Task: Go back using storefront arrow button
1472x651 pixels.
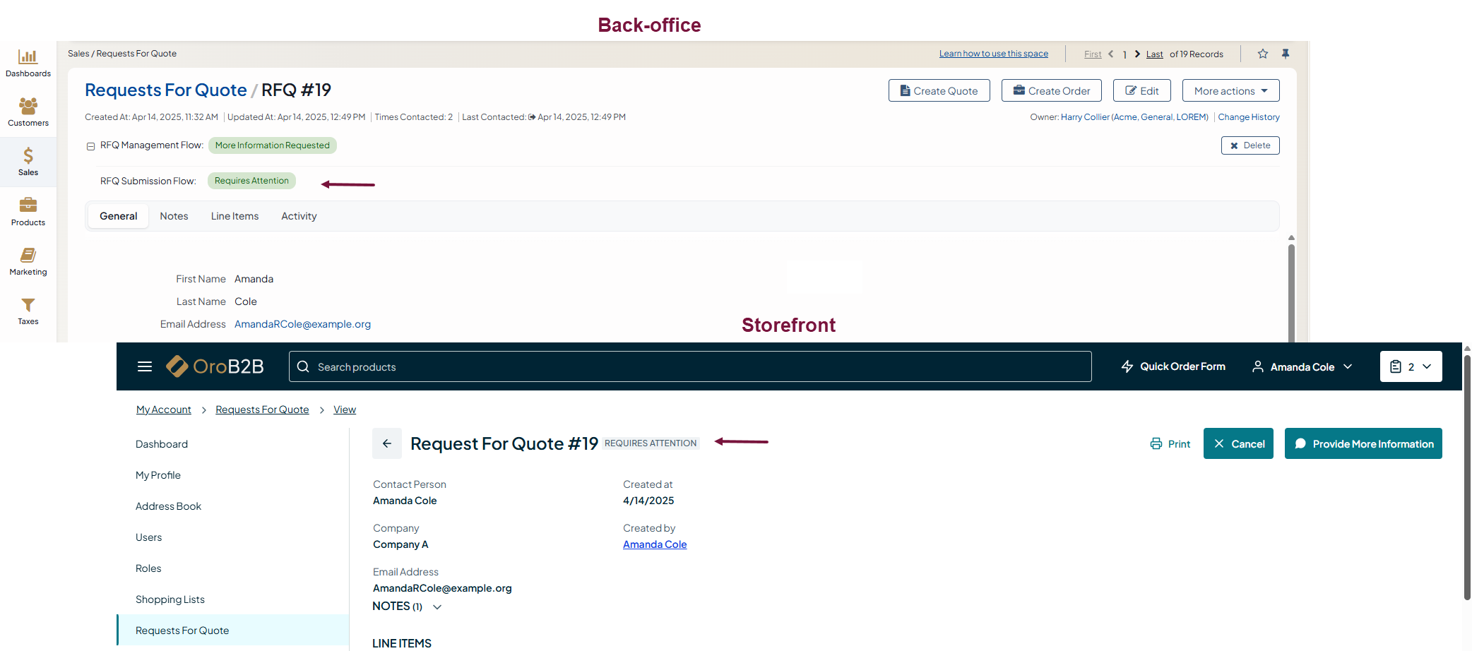Action: click(387, 443)
